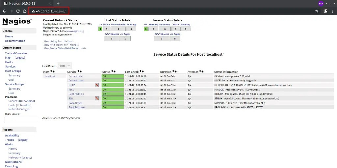Open the Hosts sidebar item
The width and height of the screenshot is (337, 168).
pos(9,62)
